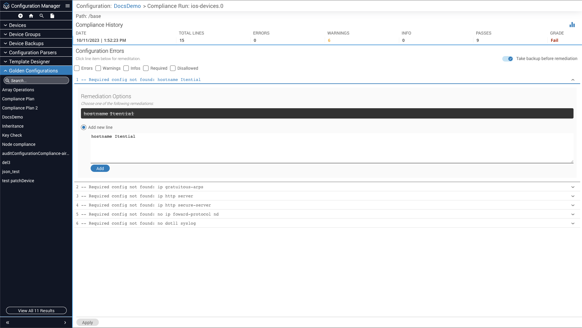Check the Warnings filter checkbox
The image size is (582, 328).
98,68
